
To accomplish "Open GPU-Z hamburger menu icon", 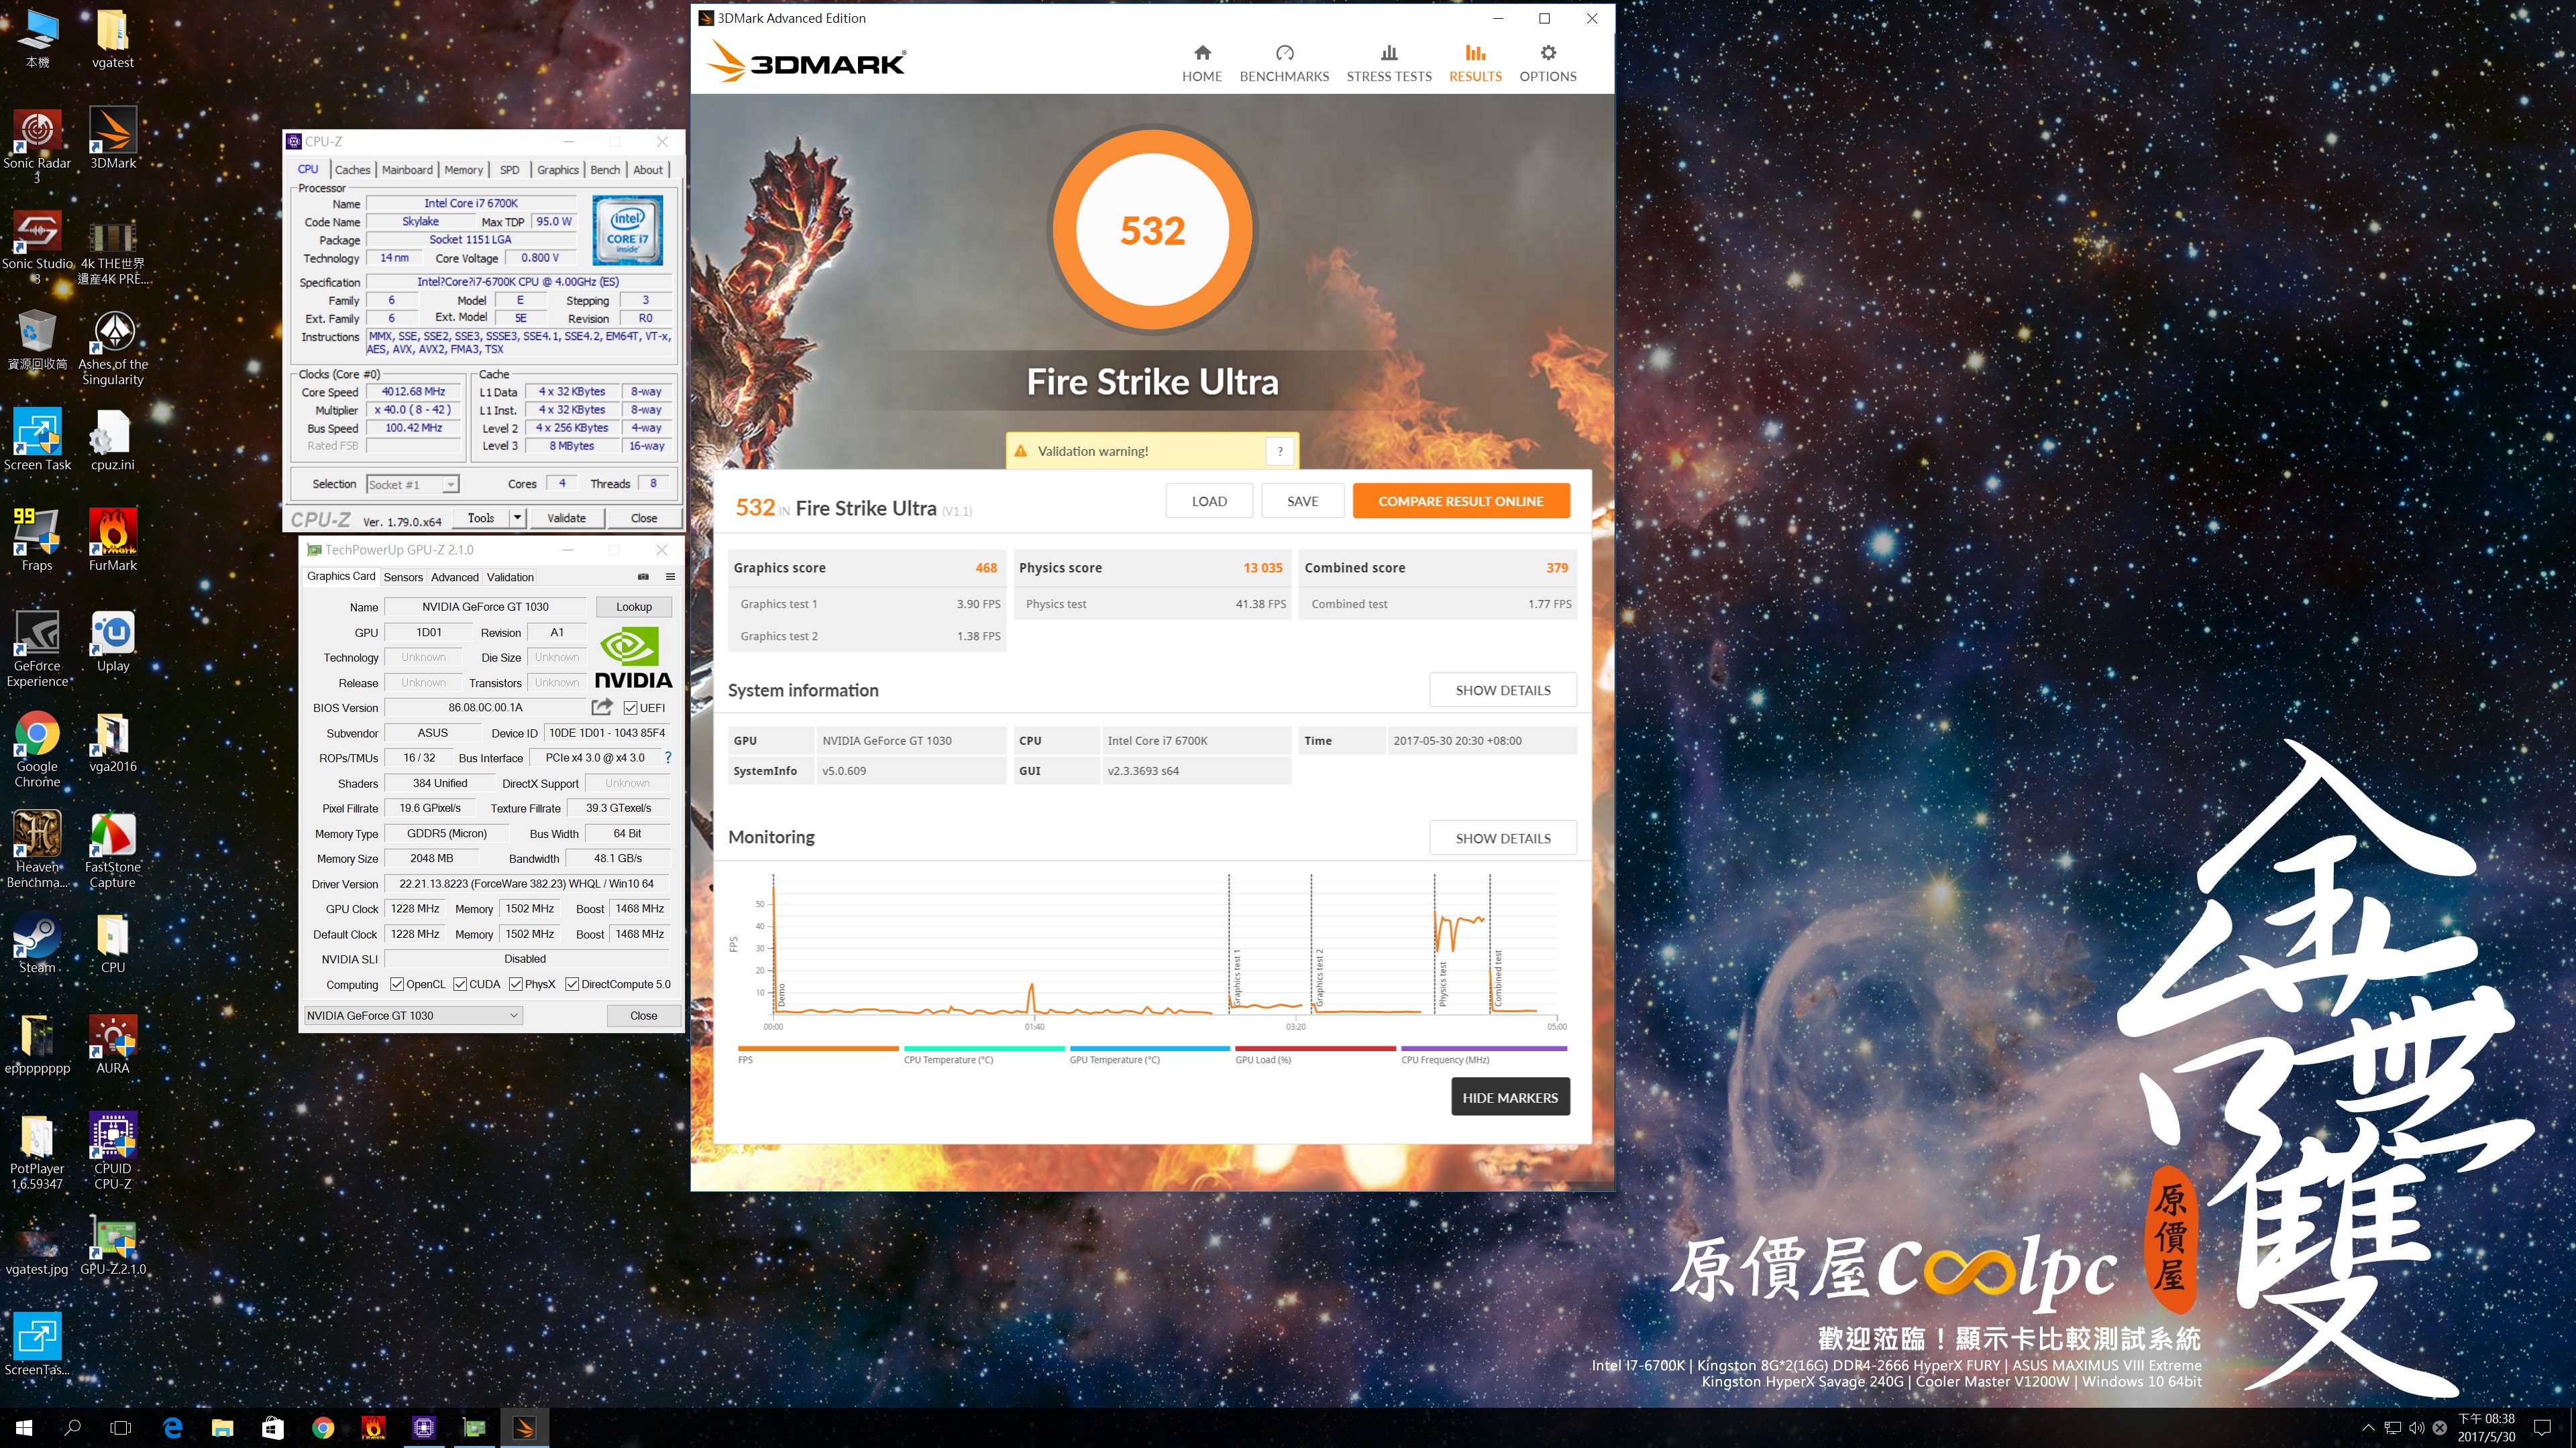I will pos(670,577).
